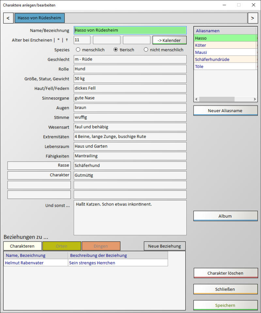The image size is (261, 313).
Task: Select the alias 'Schäferhundrüde' in list
Action: point(212,59)
